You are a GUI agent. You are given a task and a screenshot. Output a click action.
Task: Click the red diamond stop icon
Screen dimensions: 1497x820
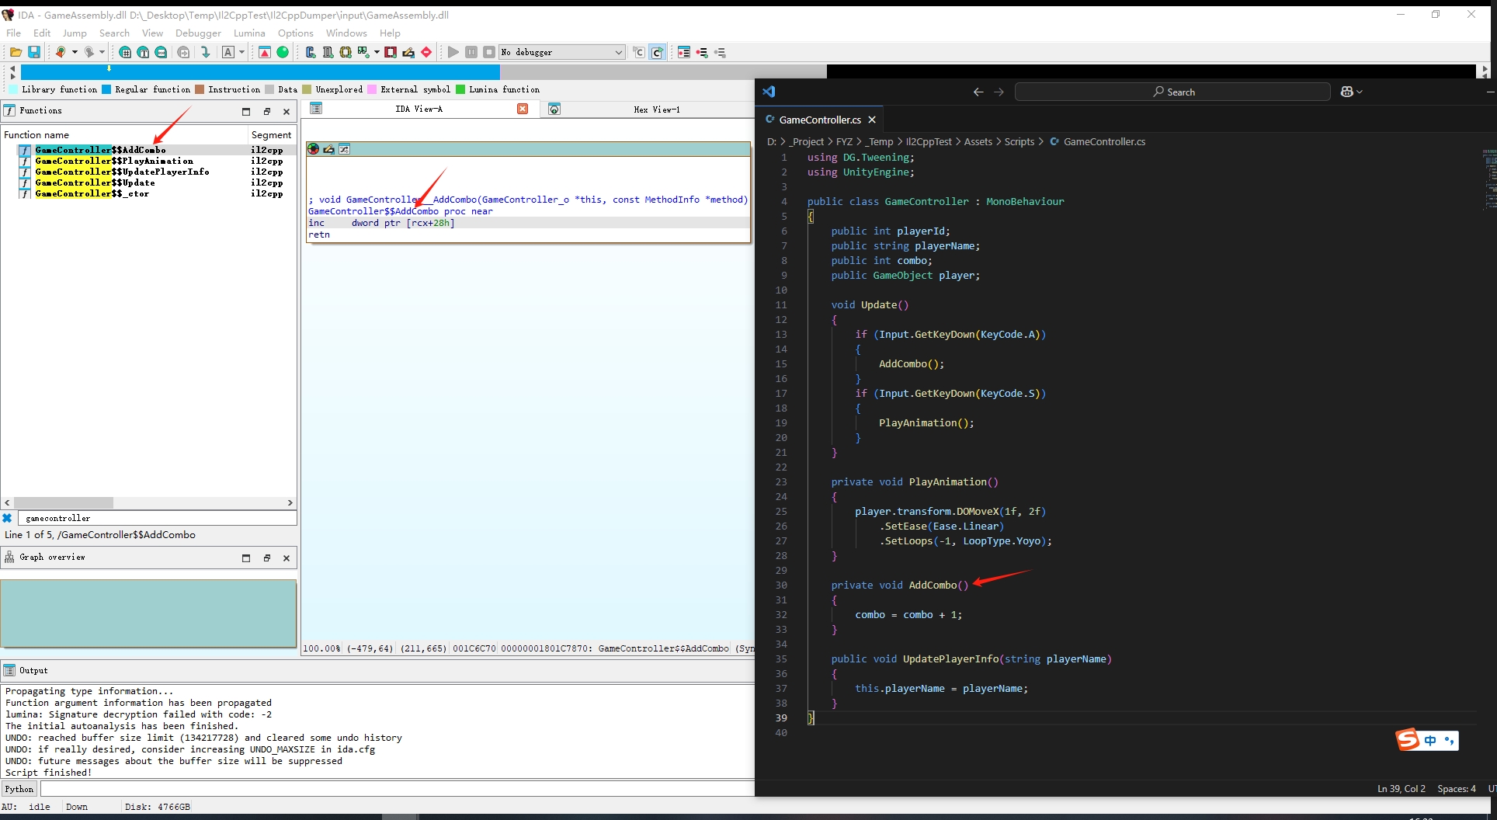(x=426, y=52)
